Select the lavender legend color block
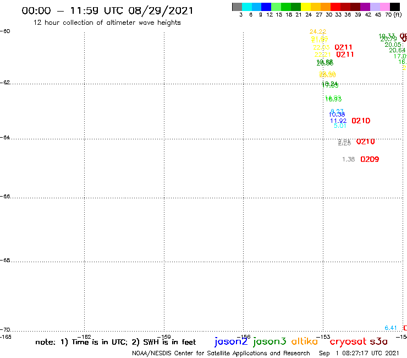 [375, 7]
